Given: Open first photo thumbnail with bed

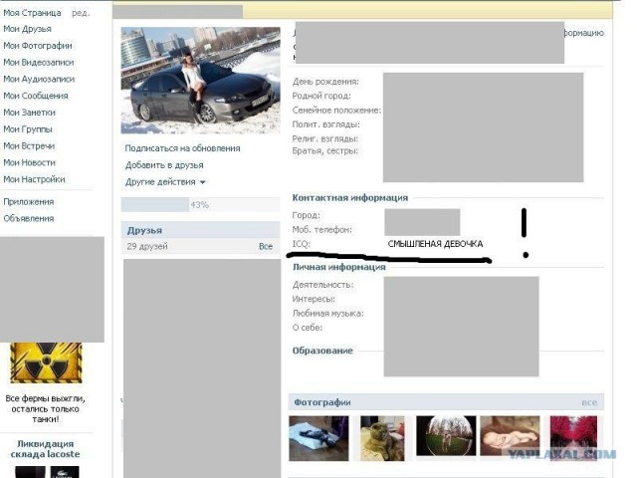Looking at the screenshot, I should click(318, 438).
